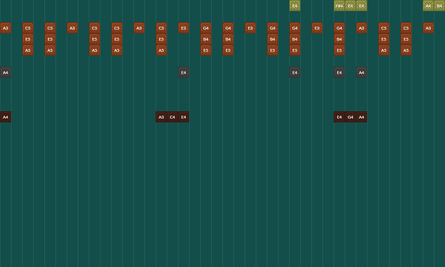The image size is (445, 267).
Task: Pick the orange E5 in the F#4 column
Action: [x=339, y=50]
